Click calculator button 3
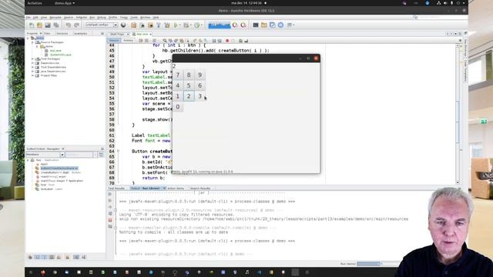Viewport: 493px width, 277px height. pyautogui.click(x=200, y=96)
